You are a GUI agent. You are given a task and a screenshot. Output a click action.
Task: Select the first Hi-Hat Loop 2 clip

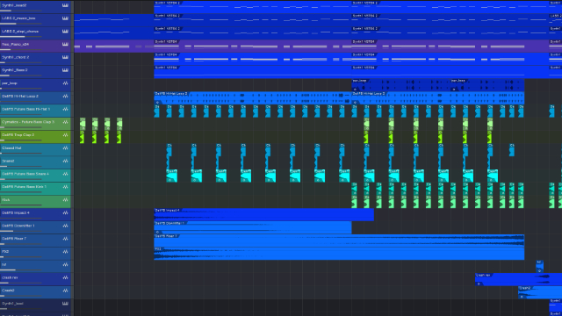[x=253, y=97]
